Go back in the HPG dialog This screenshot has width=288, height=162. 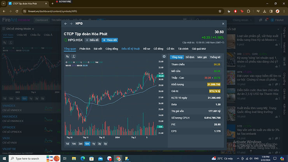click(x=66, y=23)
